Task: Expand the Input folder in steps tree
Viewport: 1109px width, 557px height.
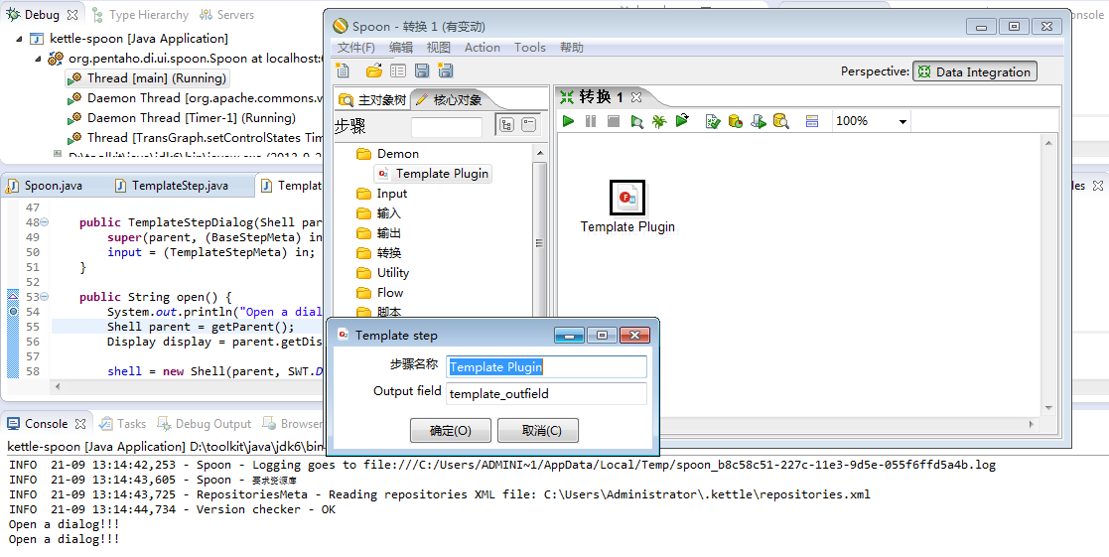Action: pos(382,193)
